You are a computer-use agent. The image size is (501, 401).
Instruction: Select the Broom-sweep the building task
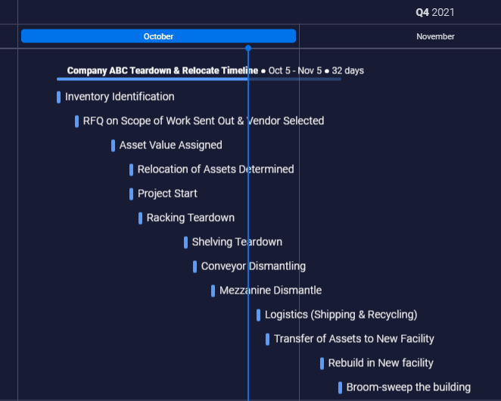tap(408, 387)
